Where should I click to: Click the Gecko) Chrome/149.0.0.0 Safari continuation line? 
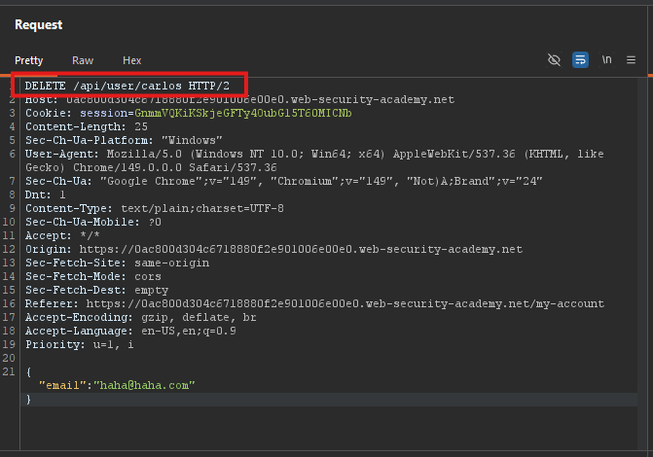[151, 168]
